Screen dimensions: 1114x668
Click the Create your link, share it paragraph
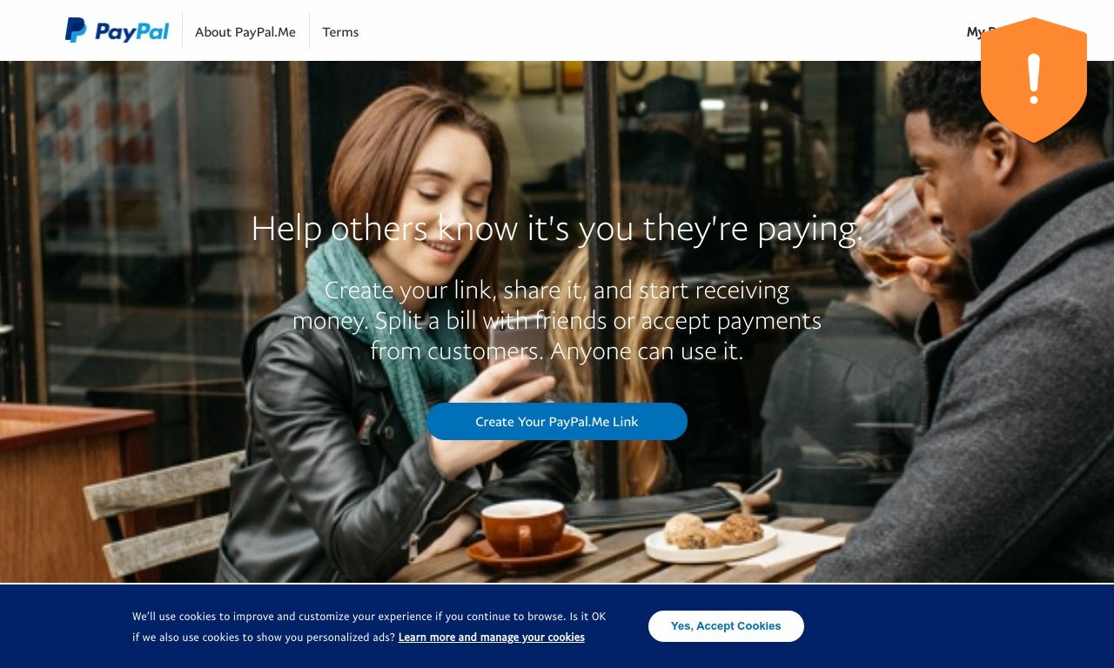pos(557,320)
